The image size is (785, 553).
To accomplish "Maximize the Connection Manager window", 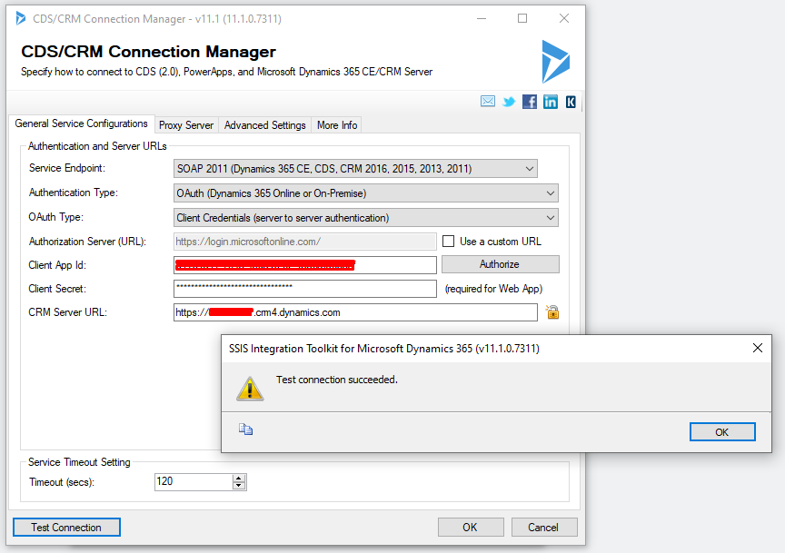I will click(x=522, y=18).
